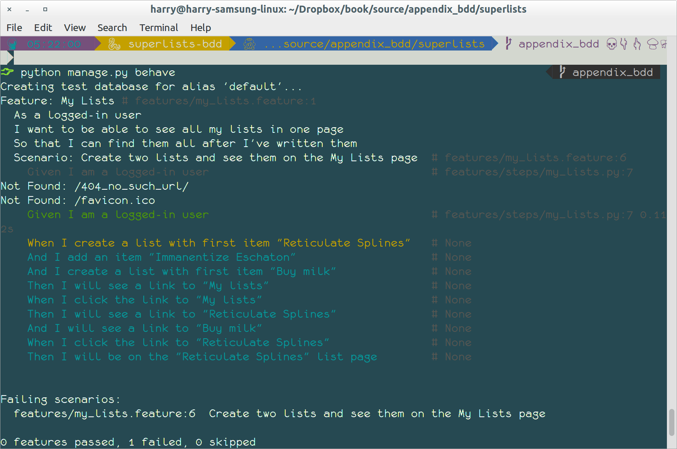Click the skull status icon
This screenshot has height=449, width=677.
pyautogui.click(x=612, y=44)
